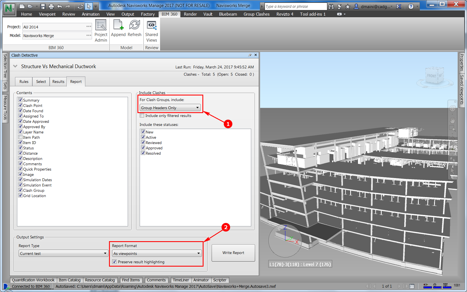
Task: Open the sheet browser status bar icon
Action: [412, 286]
